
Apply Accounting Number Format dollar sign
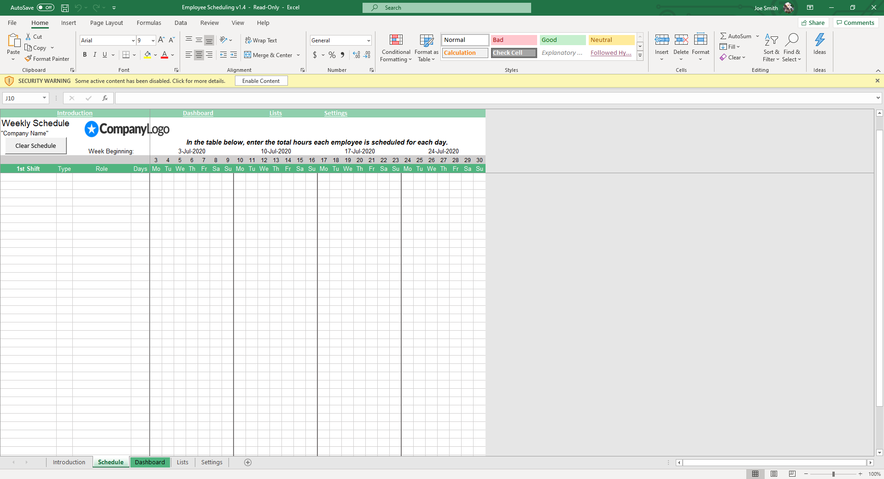[x=315, y=55]
